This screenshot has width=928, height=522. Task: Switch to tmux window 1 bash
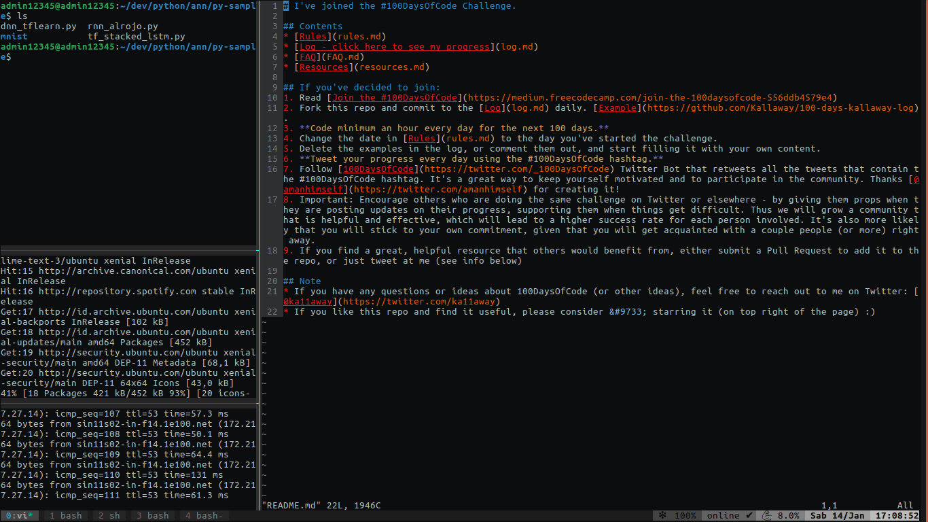[x=66, y=516]
